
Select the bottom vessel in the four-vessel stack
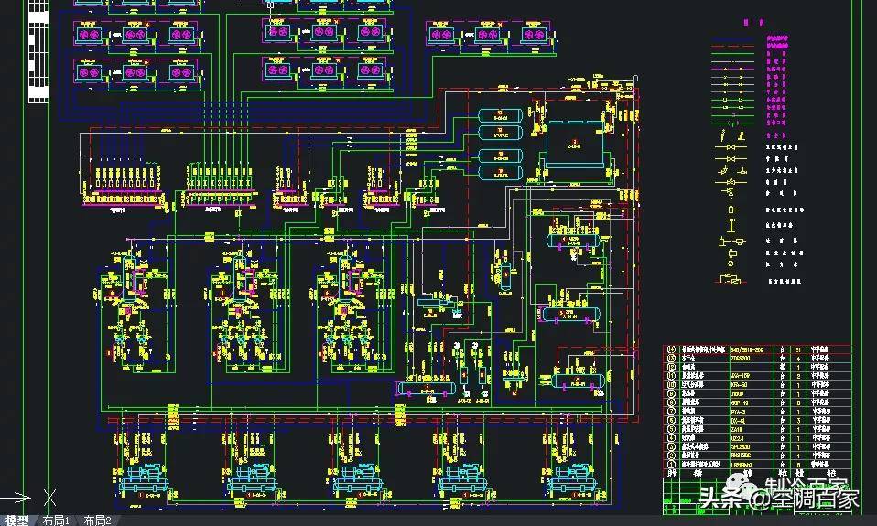tap(502, 172)
